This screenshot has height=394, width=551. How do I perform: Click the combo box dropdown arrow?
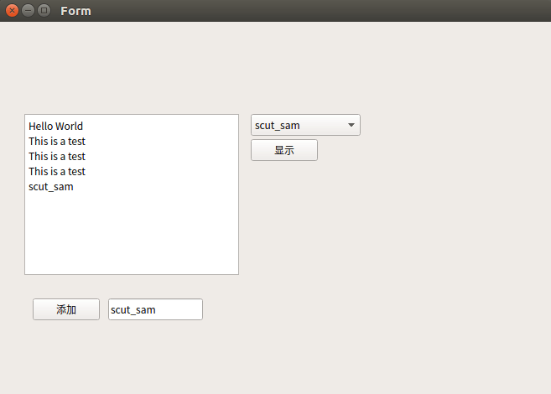click(x=351, y=126)
